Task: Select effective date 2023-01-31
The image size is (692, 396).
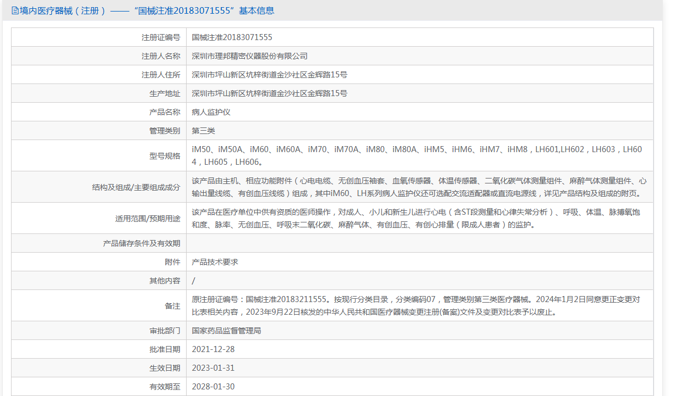Action: tap(213, 368)
